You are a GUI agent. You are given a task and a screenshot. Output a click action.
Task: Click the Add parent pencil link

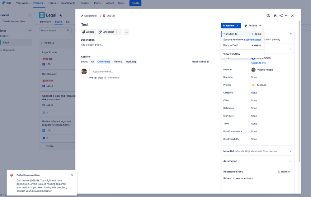point(89,16)
